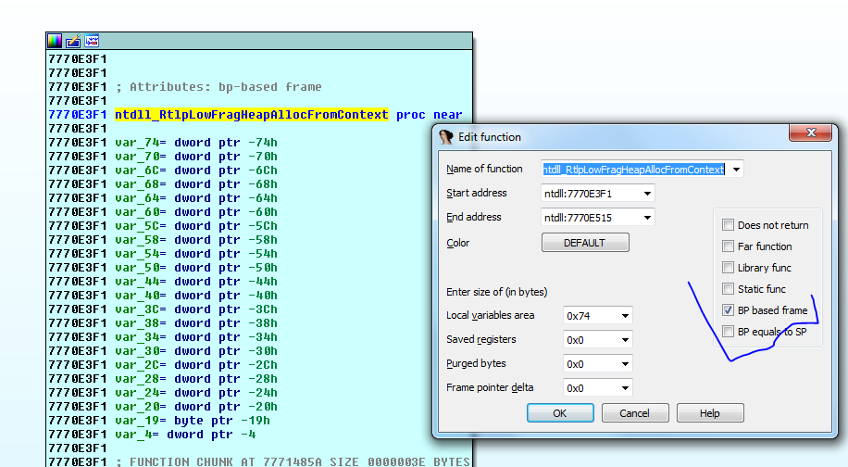Uncheck the BP based frame checkbox
The image size is (848, 467).
[729, 310]
